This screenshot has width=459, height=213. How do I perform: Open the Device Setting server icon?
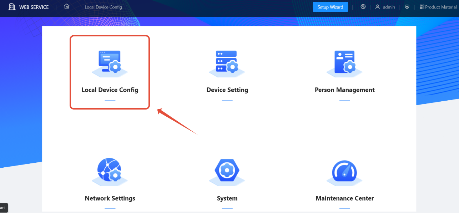coord(227,64)
